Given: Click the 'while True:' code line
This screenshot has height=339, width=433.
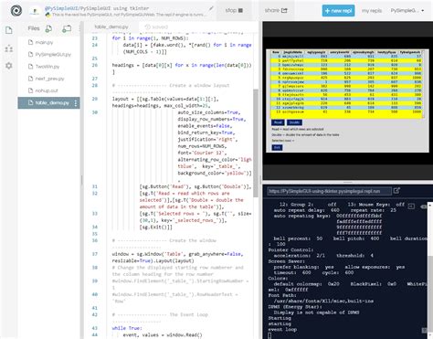Looking at the screenshot, I should [x=127, y=328].
